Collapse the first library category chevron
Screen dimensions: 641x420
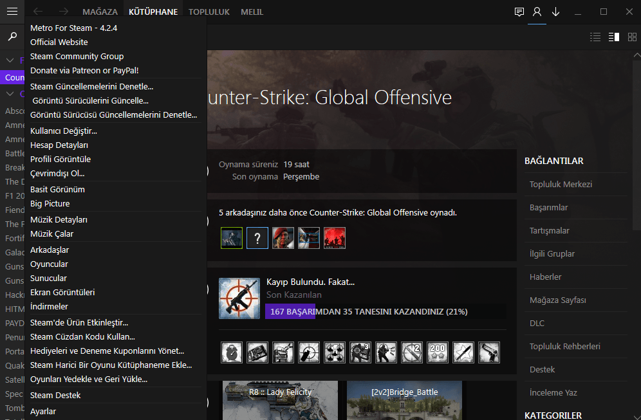10,60
